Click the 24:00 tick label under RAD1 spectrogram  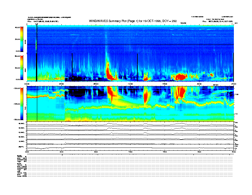pyautogui.click(x=234, y=84)
